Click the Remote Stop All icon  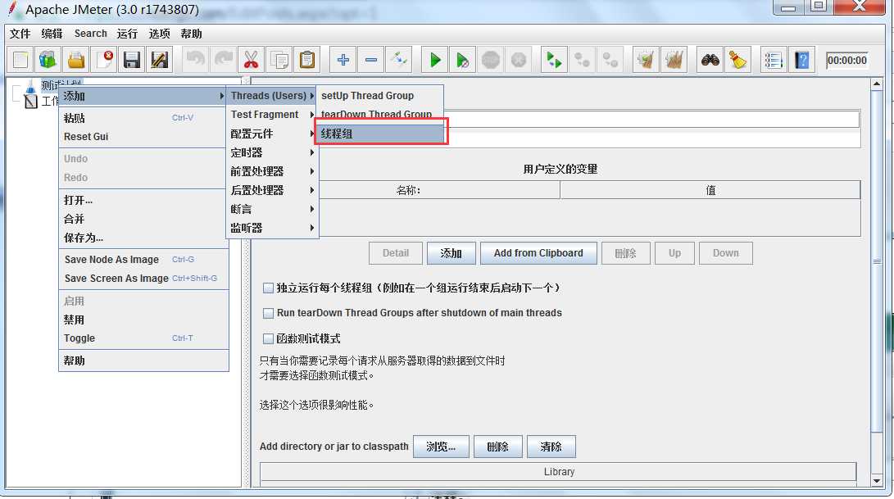click(582, 60)
